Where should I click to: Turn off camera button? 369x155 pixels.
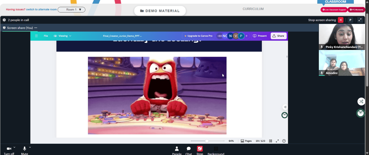tap(9, 150)
